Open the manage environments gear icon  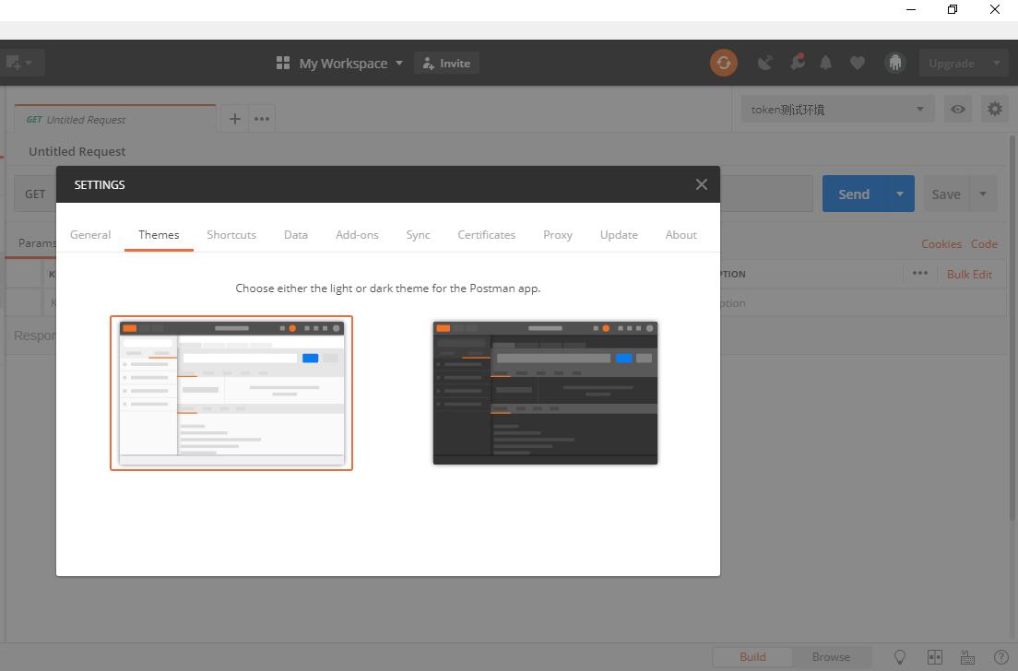[x=994, y=109]
